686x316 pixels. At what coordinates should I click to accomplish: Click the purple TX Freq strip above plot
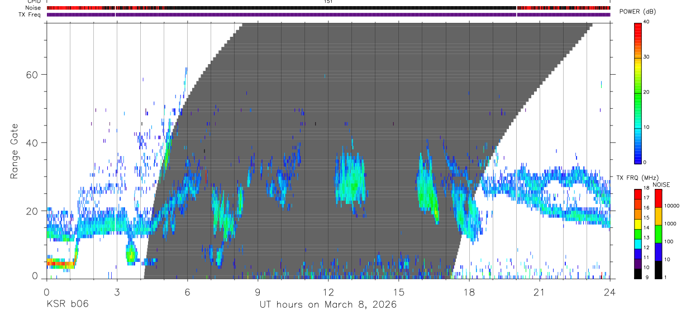pos(328,14)
